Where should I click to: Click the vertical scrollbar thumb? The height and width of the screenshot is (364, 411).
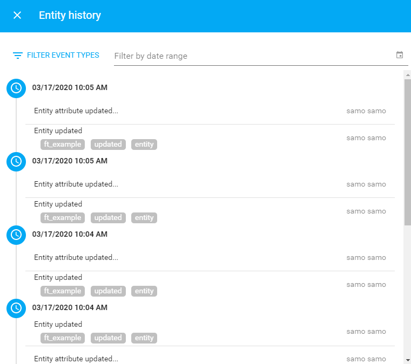[408, 152]
